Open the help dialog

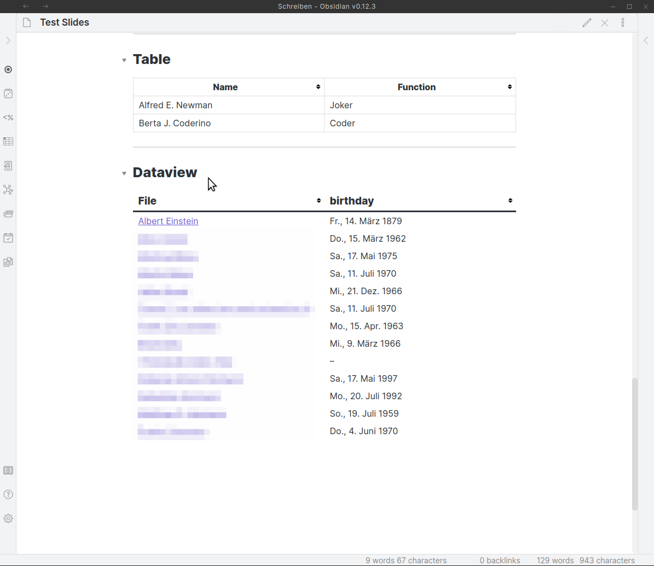[x=8, y=494]
